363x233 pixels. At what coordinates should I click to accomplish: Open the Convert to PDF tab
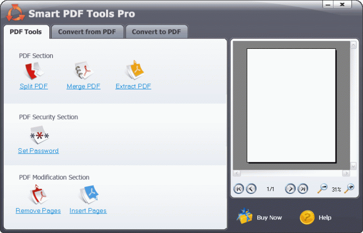(156, 32)
